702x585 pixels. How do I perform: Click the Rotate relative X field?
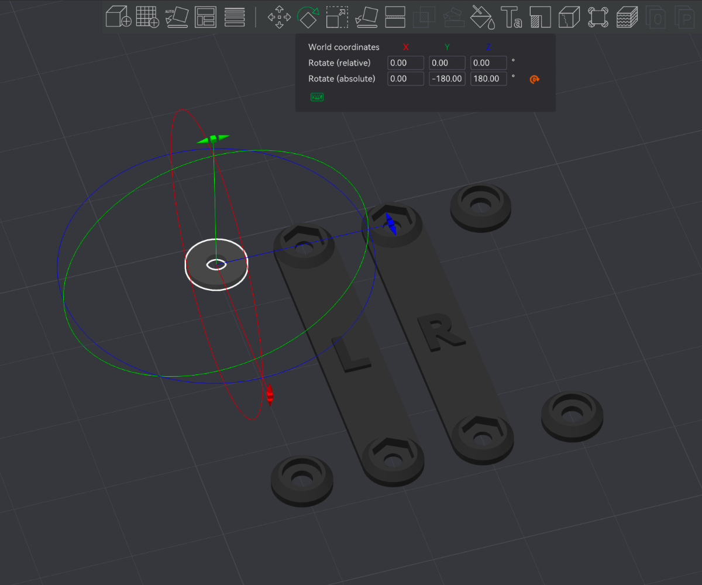[x=405, y=63]
